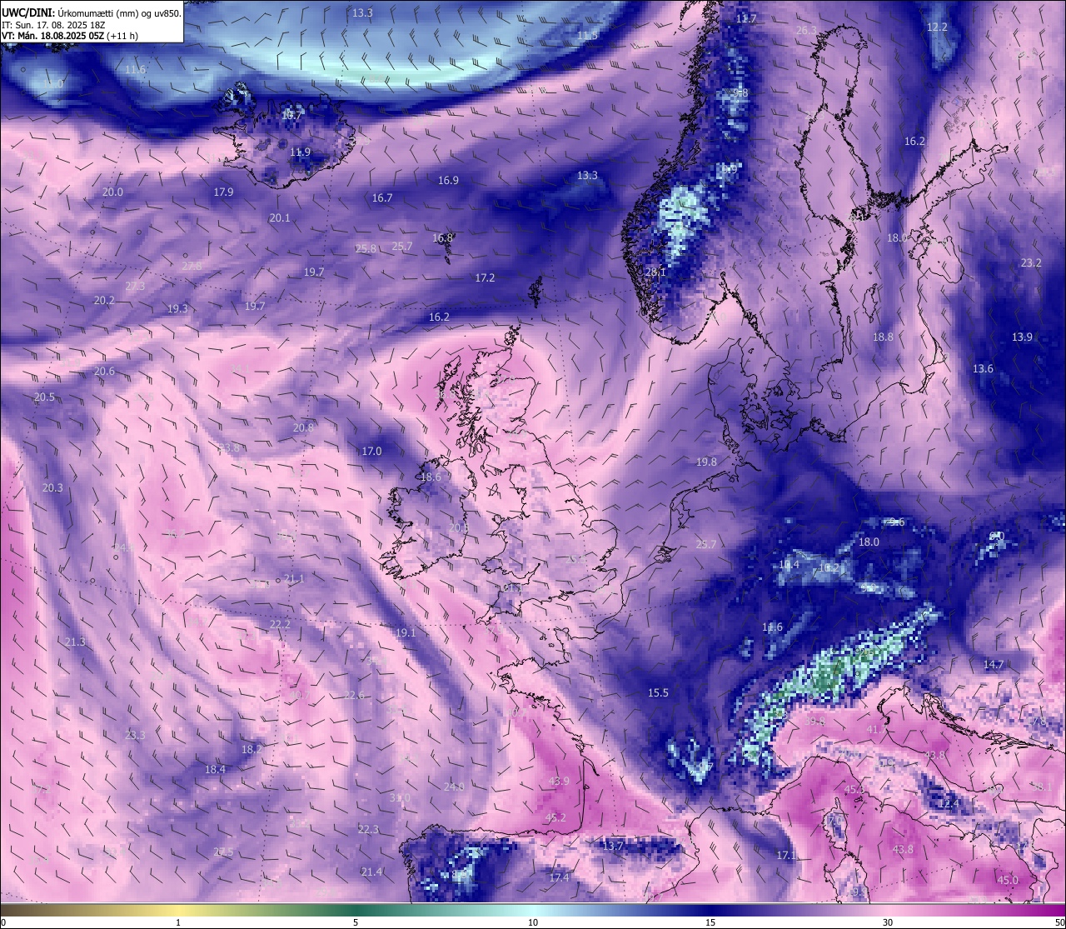
Task: Click the 18.6 value over Ireland
Action: click(431, 477)
